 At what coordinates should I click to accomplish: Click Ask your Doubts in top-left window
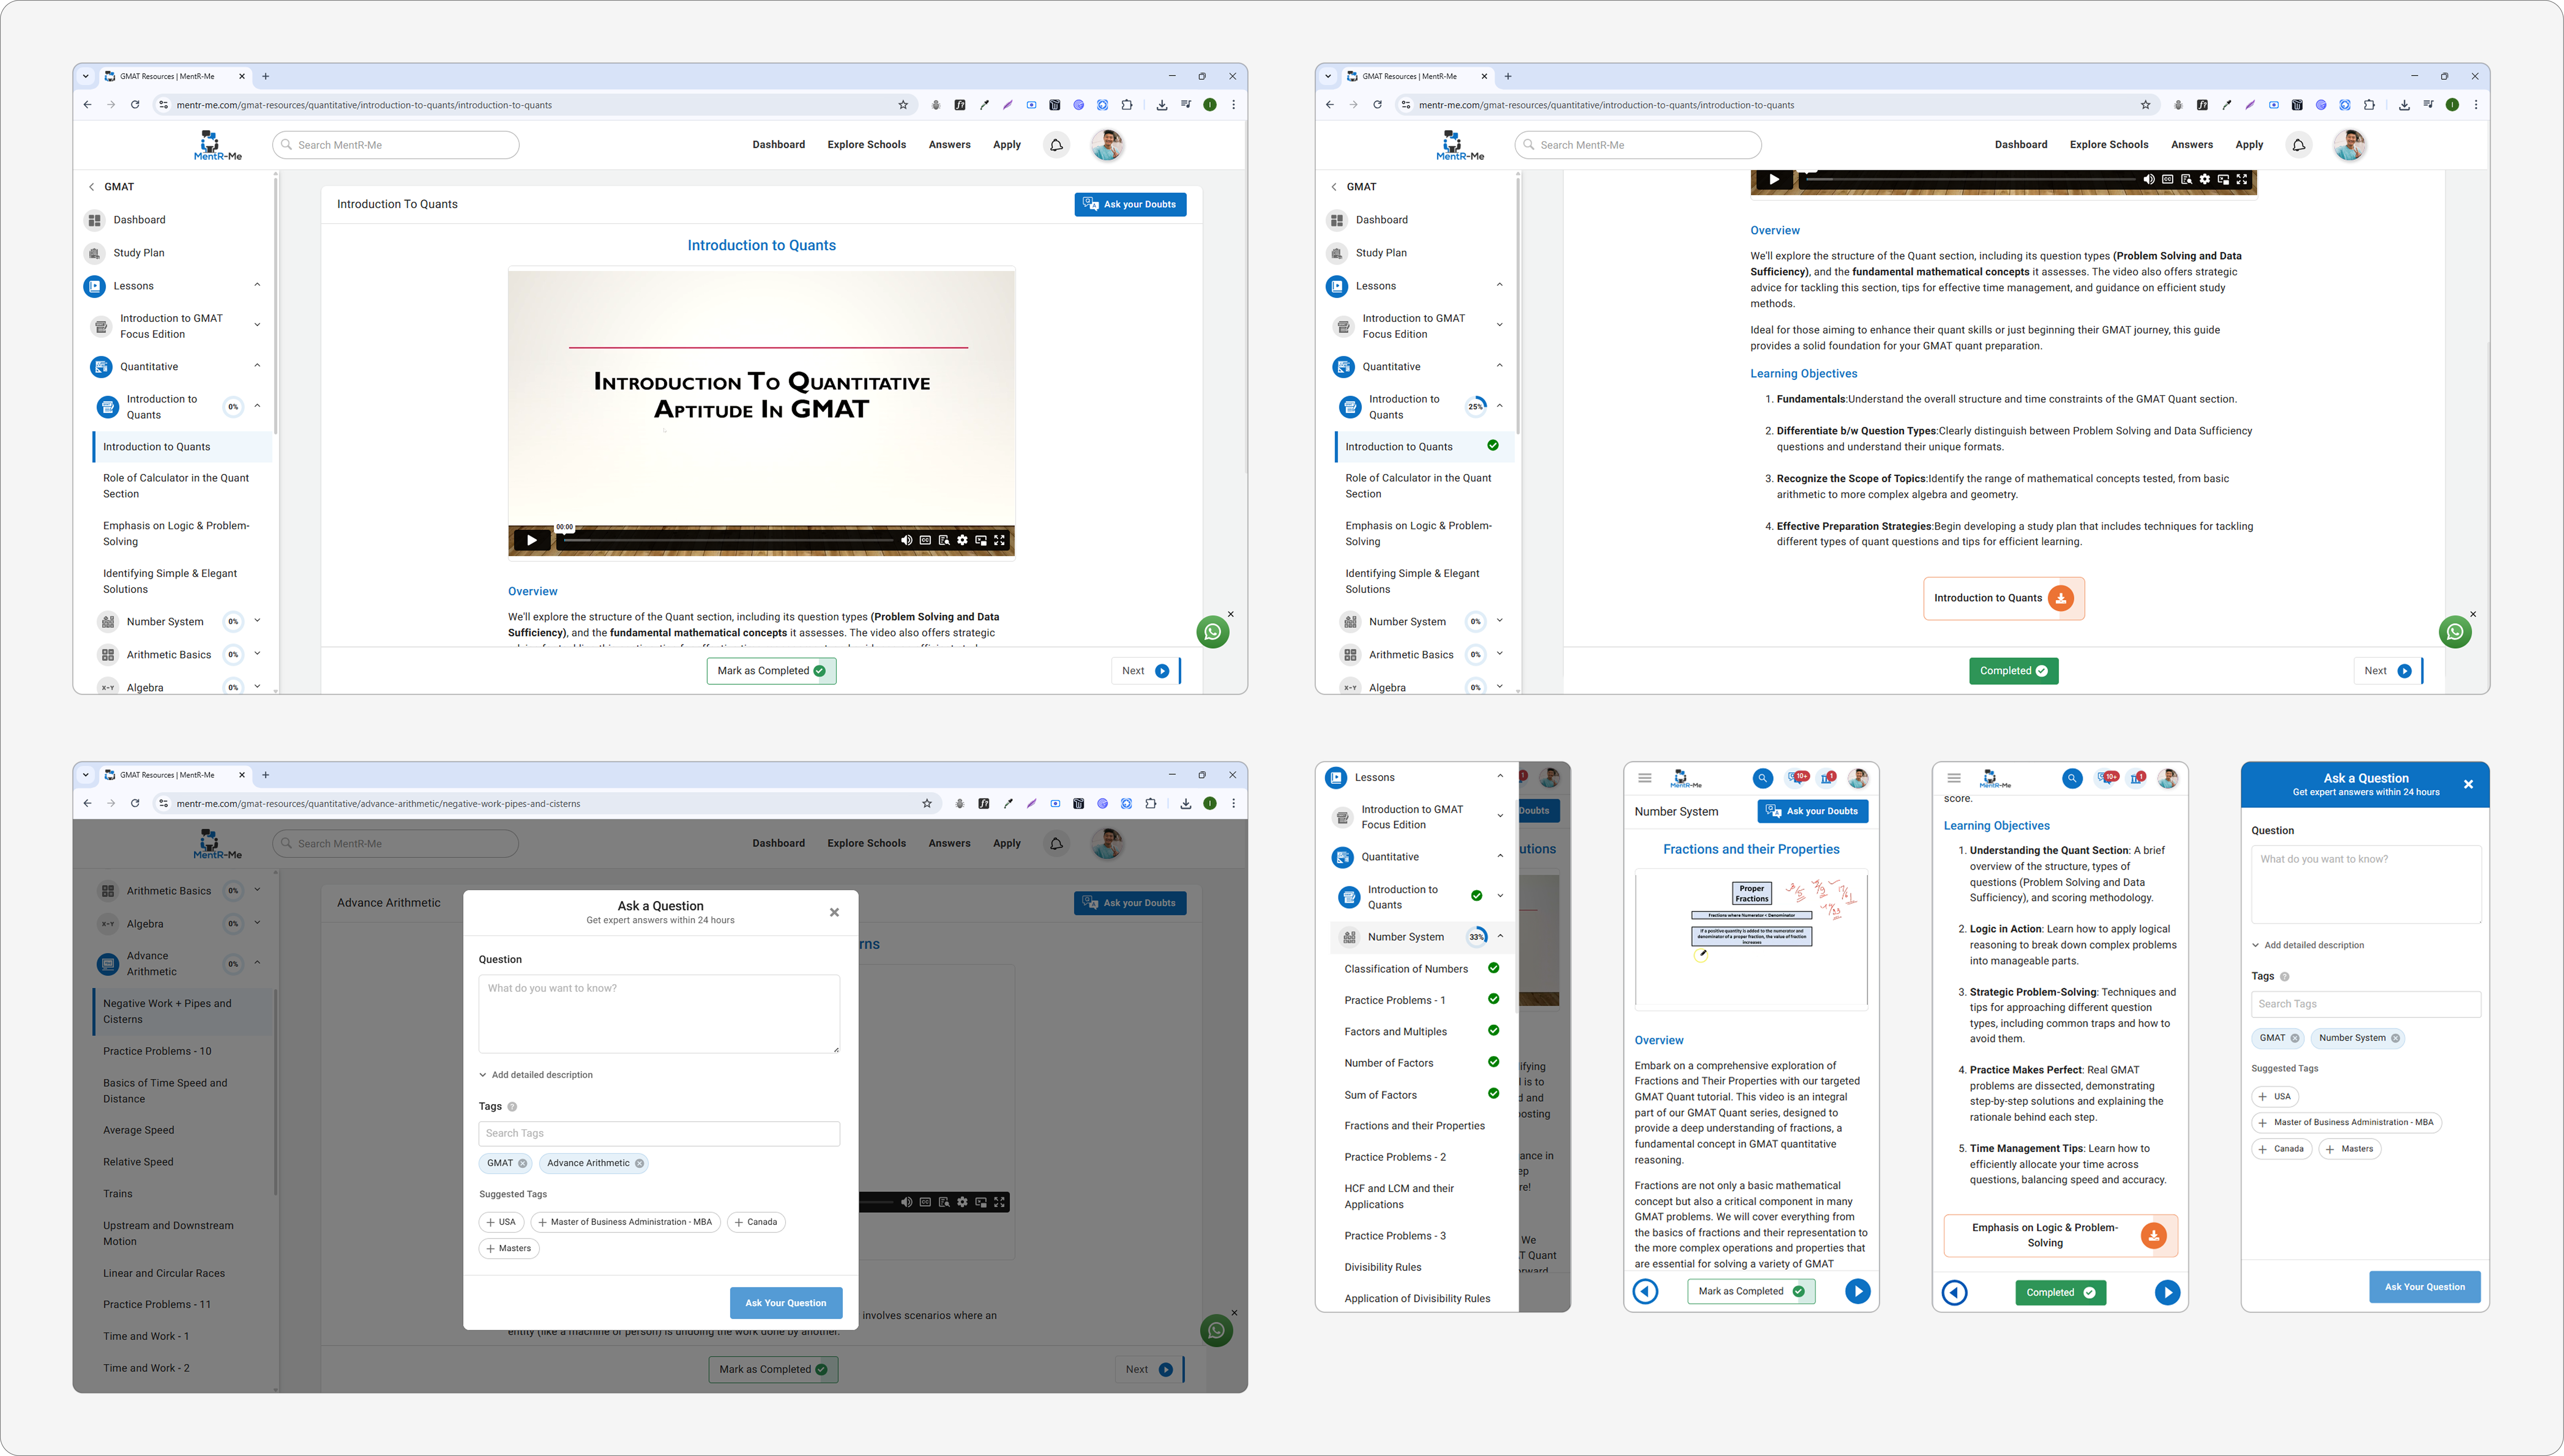pos(1131,204)
